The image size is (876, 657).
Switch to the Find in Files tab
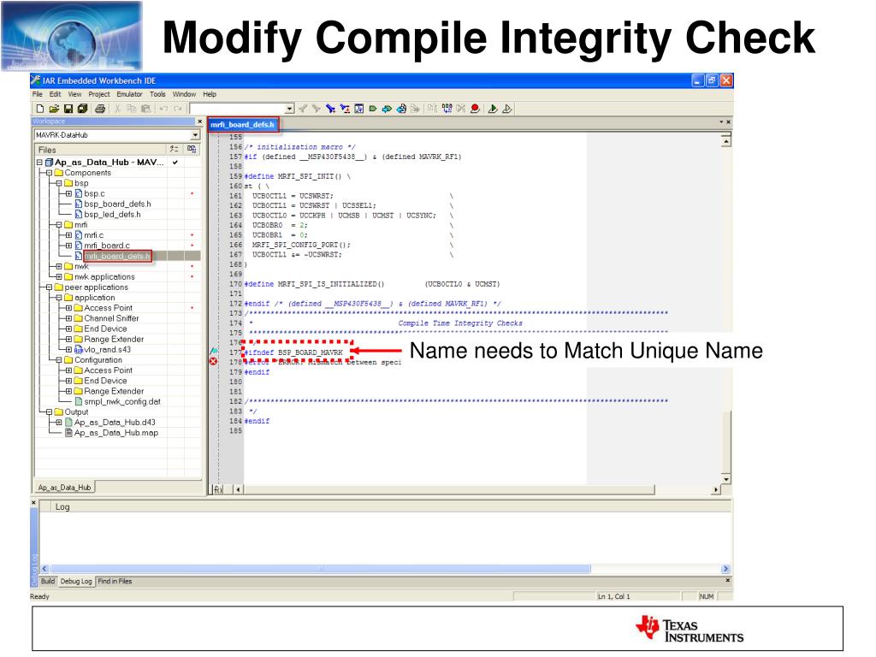pyautogui.click(x=115, y=582)
